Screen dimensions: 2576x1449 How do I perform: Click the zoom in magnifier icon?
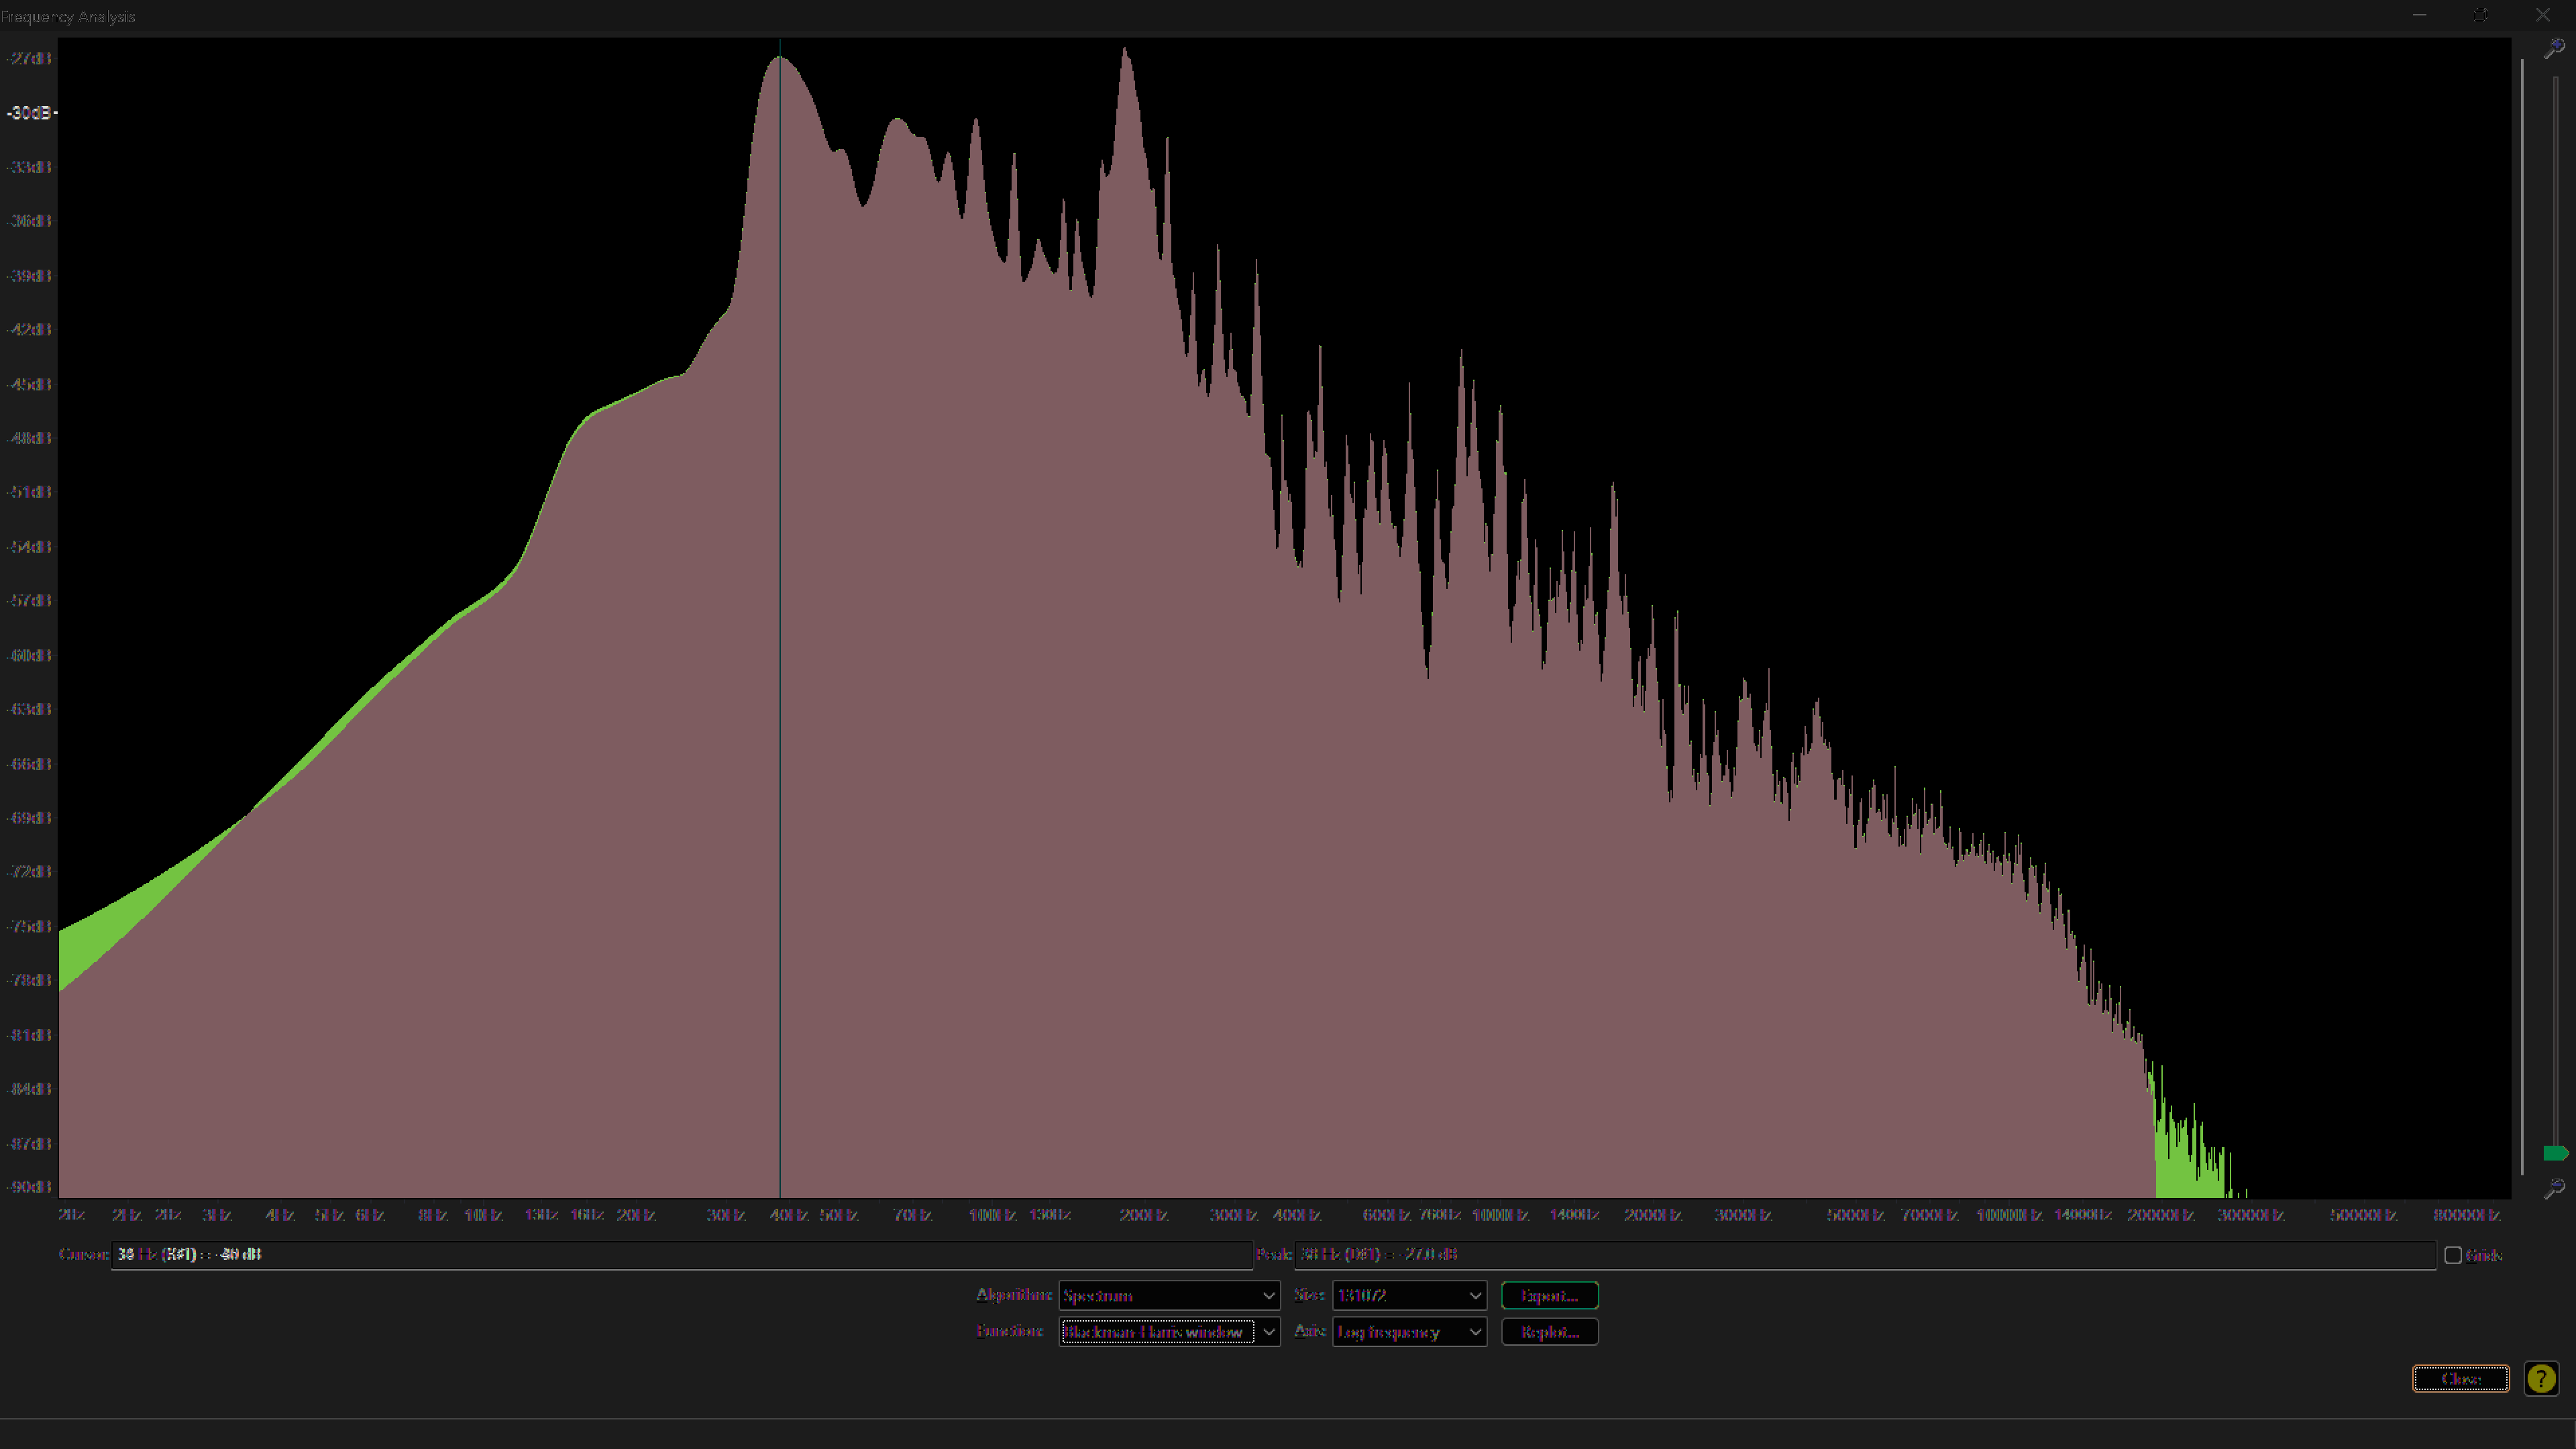coord(2554,47)
